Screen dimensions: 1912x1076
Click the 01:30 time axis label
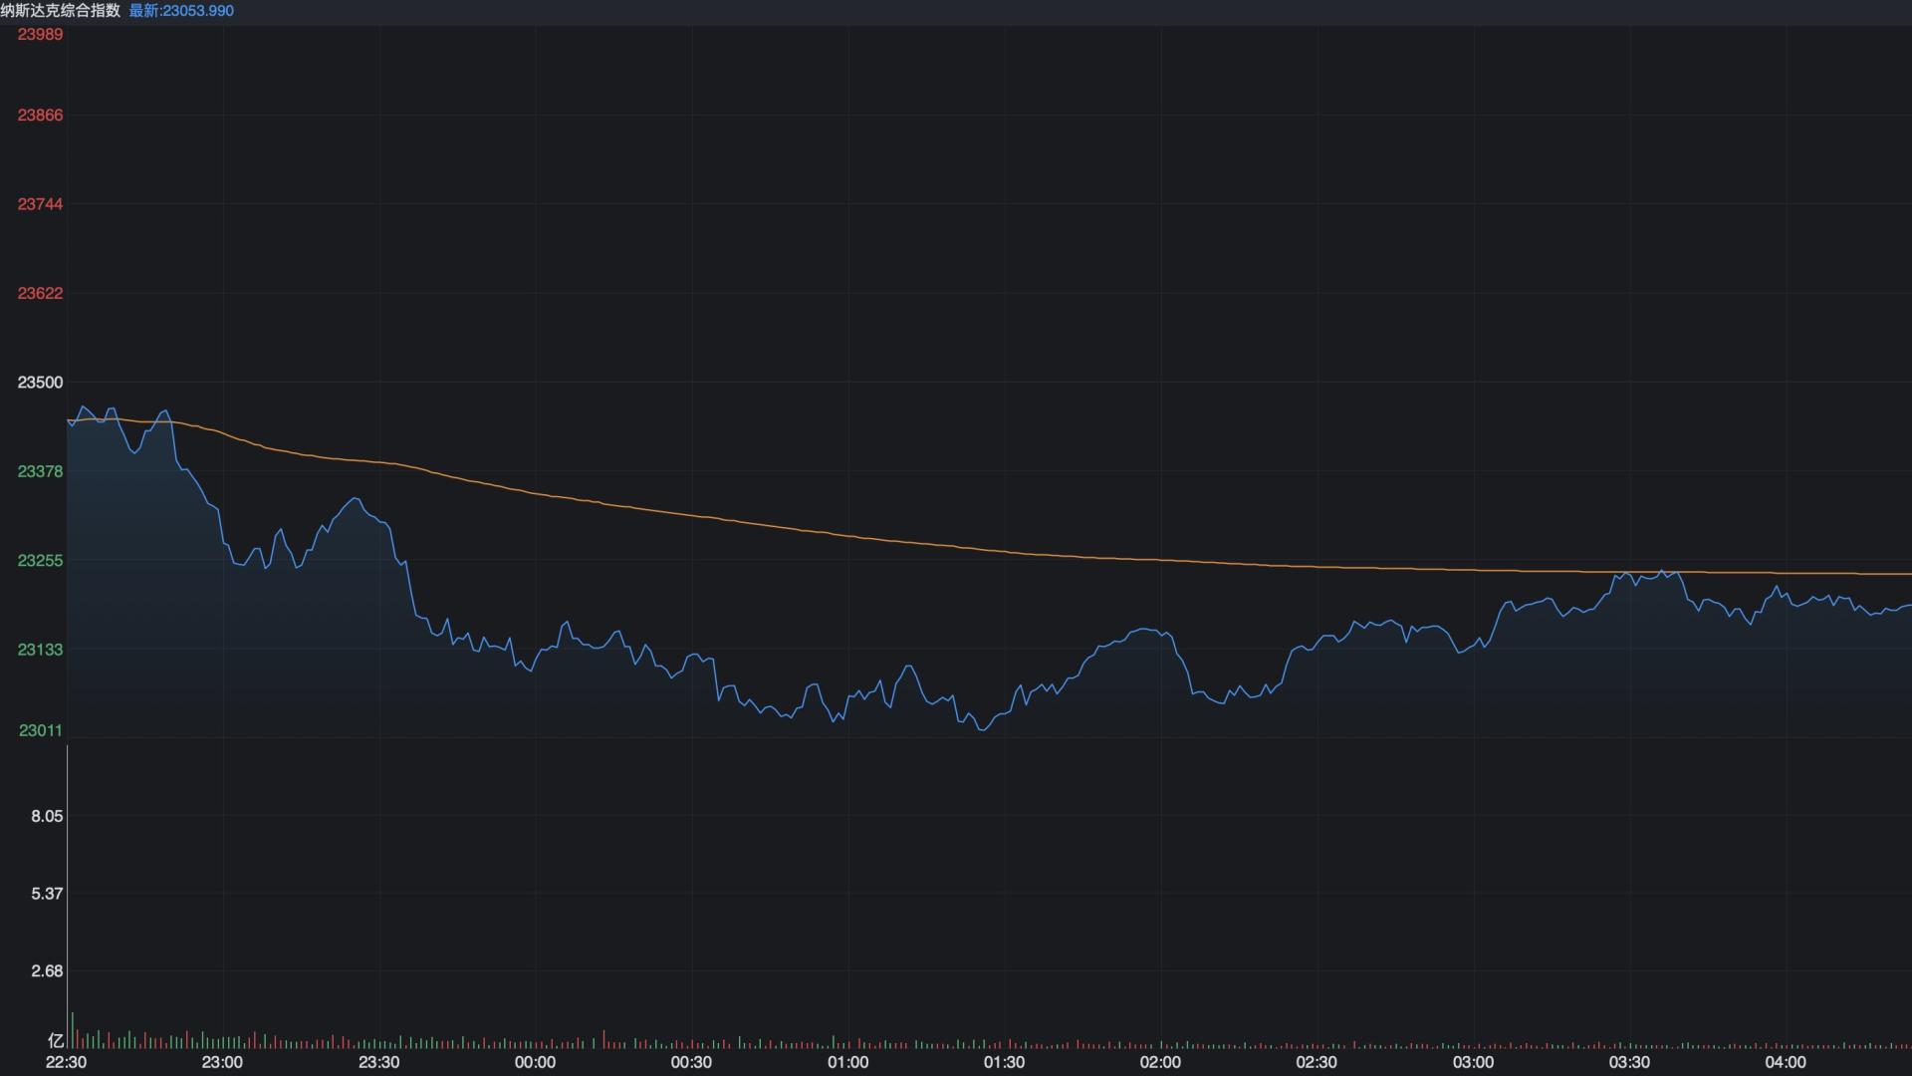1006,1062
